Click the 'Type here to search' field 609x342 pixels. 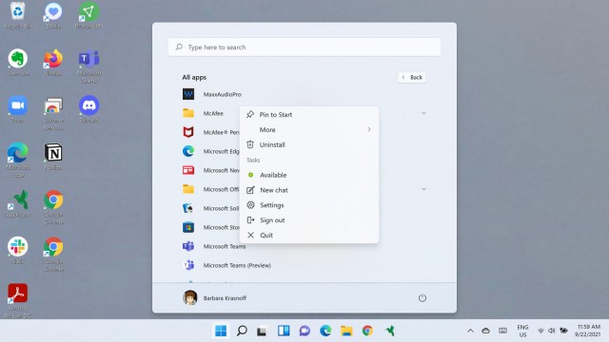pos(304,47)
